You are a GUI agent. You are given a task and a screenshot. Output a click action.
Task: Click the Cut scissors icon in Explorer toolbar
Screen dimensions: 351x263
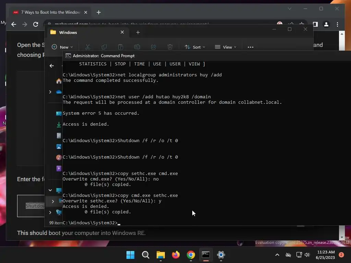[87, 47]
